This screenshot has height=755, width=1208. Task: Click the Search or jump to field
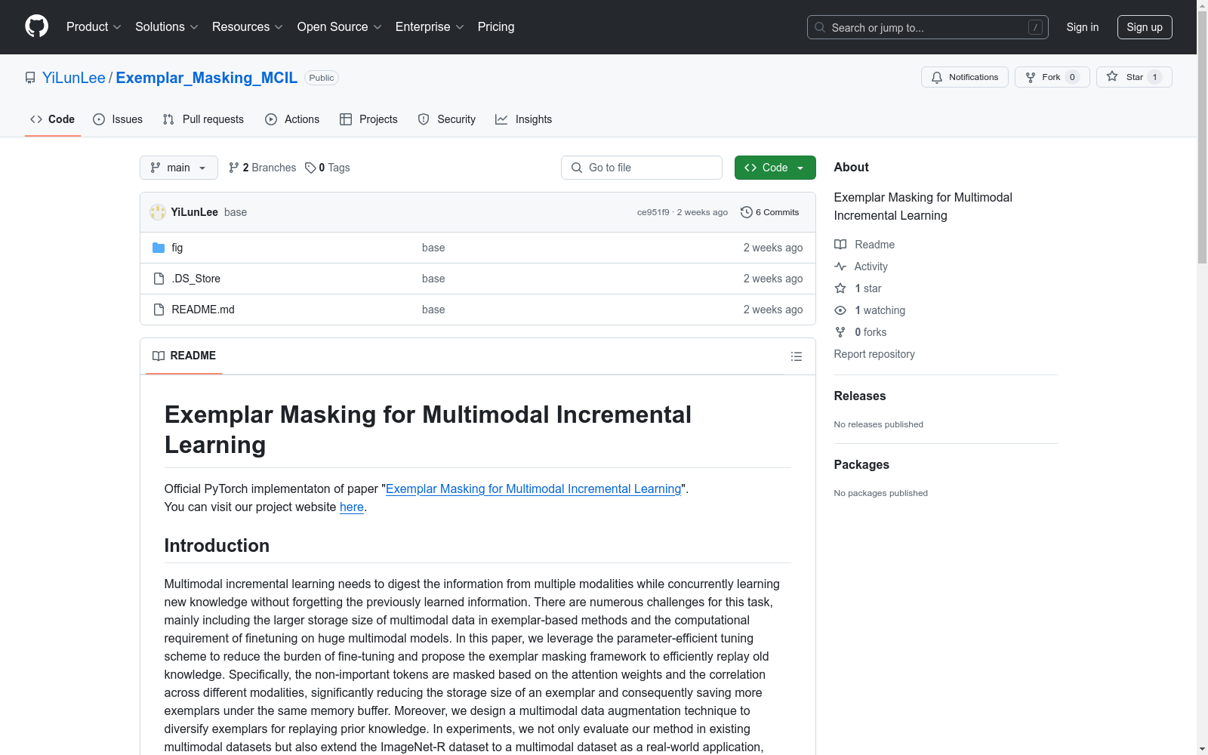tap(928, 27)
